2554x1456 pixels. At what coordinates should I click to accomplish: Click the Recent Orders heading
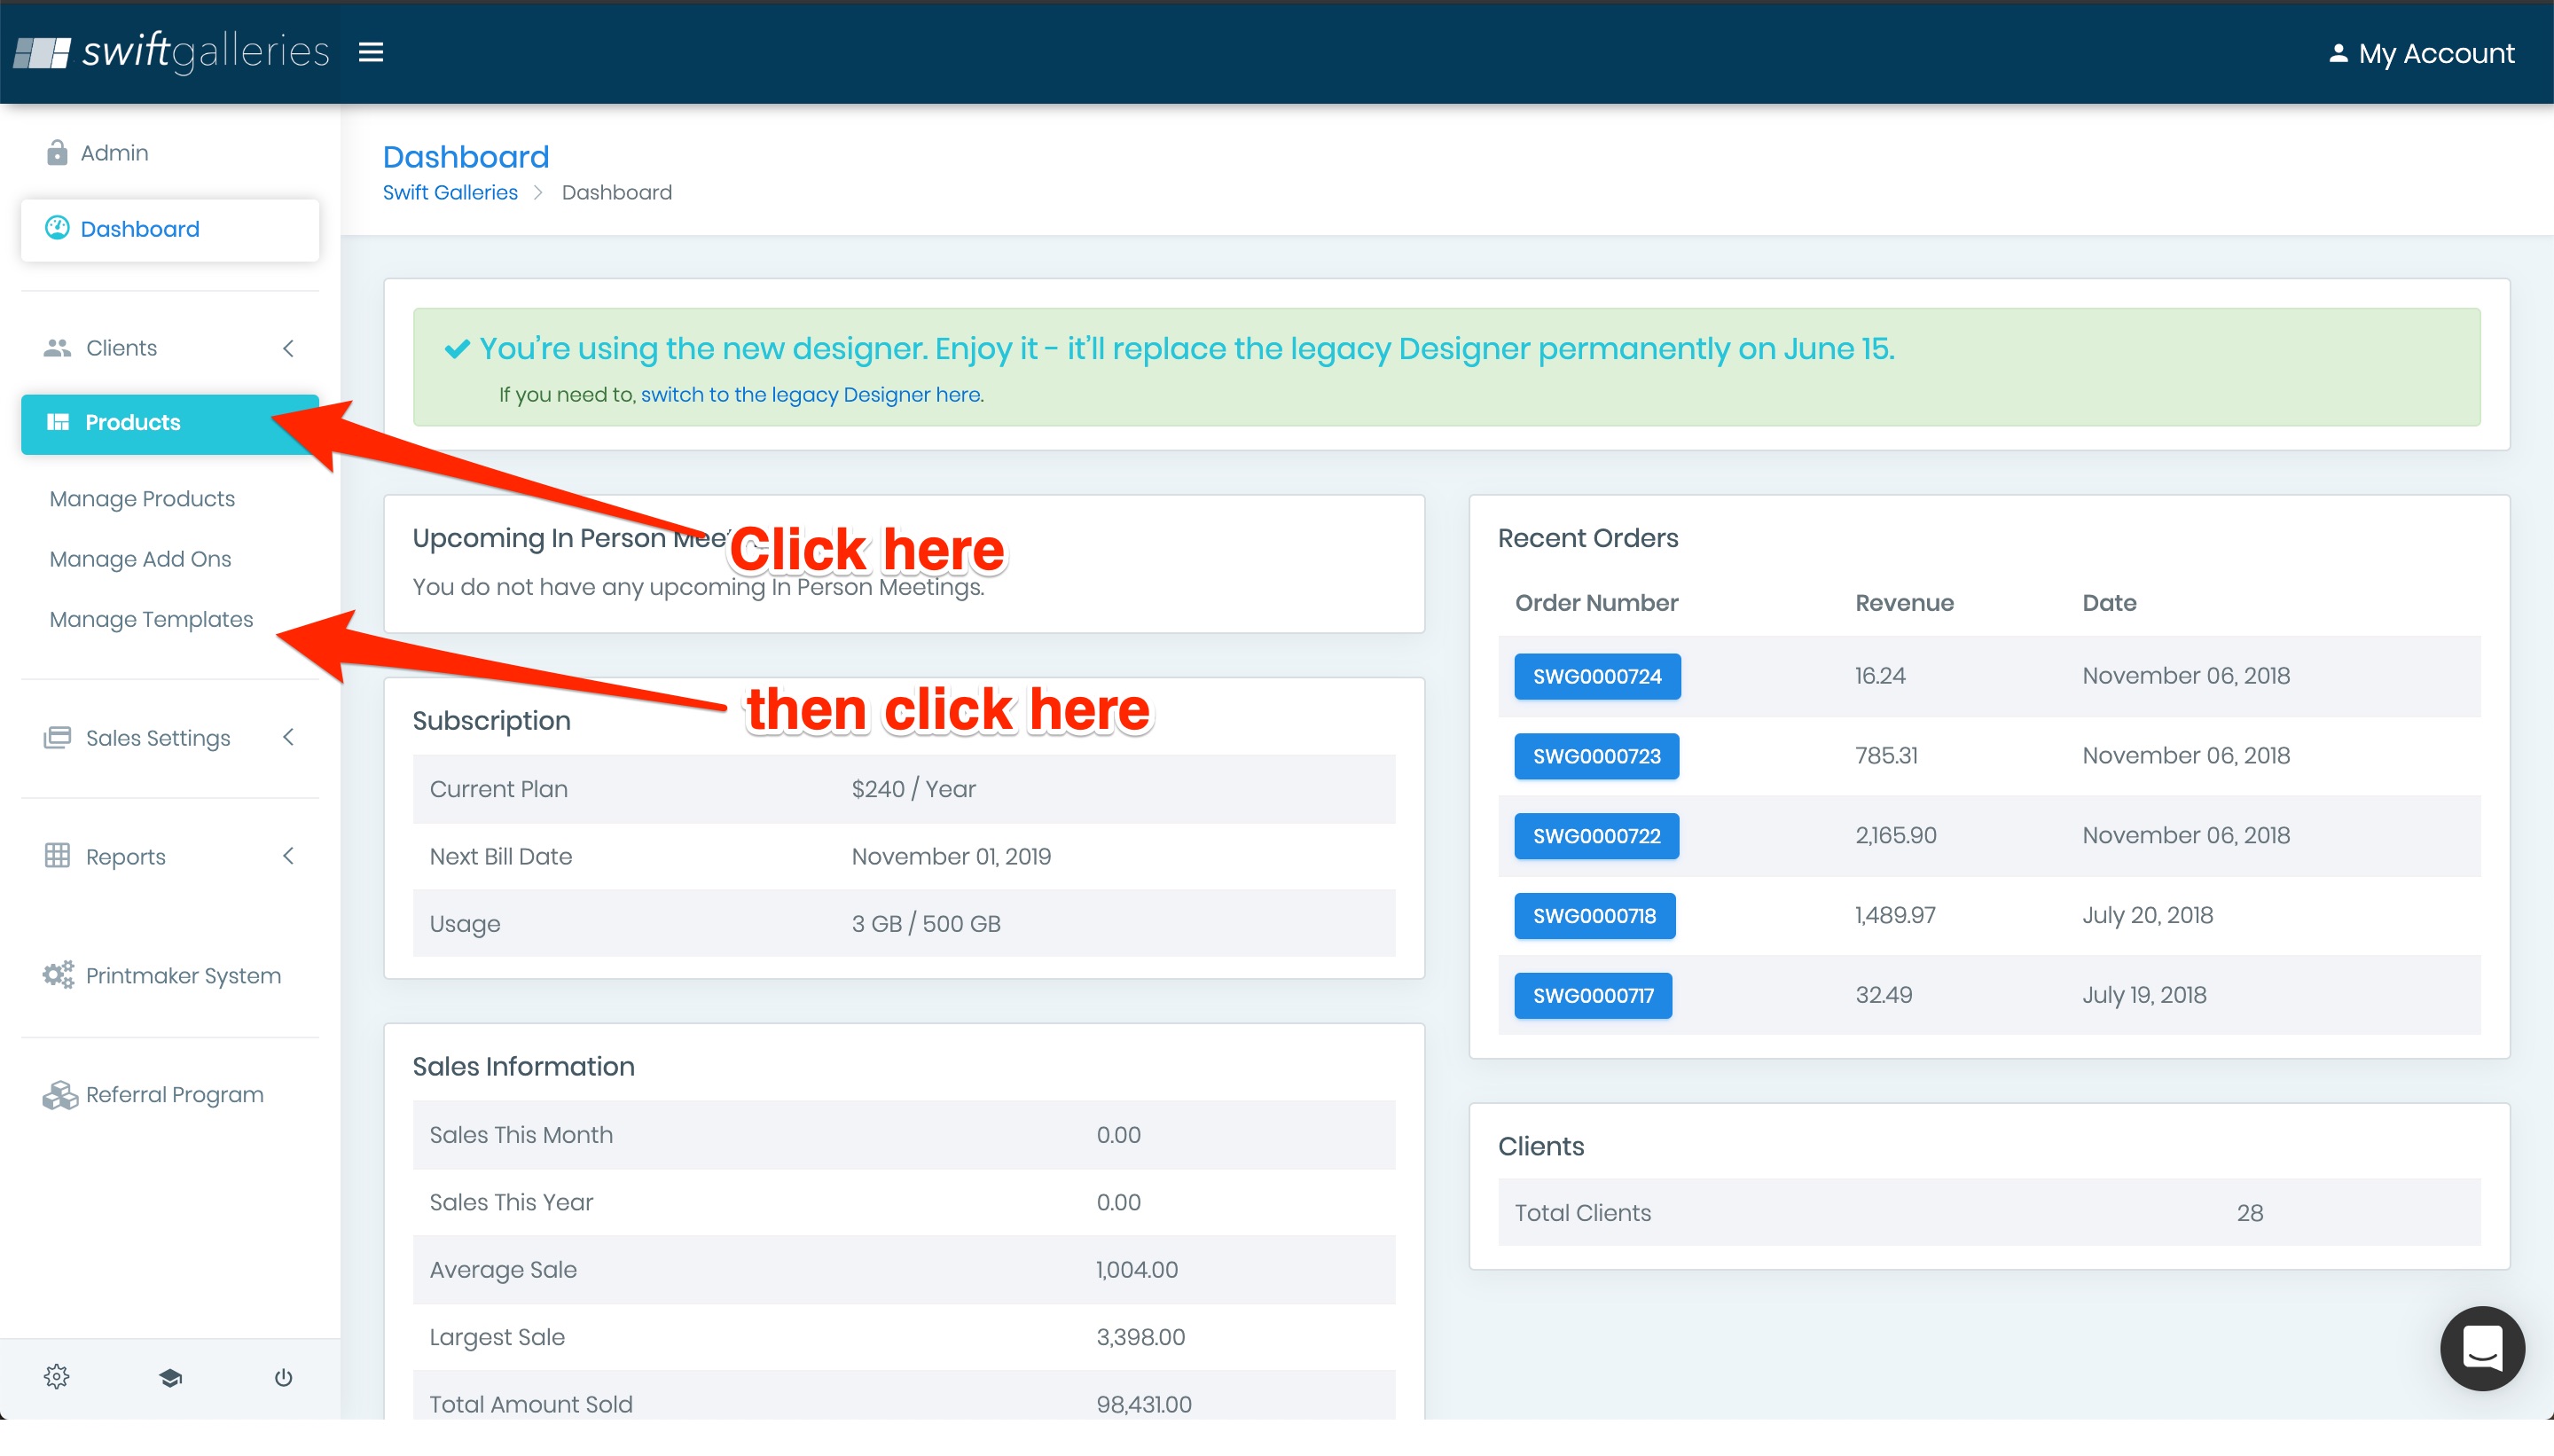click(x=1588, y=538)
